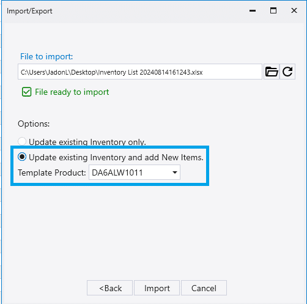Click the 'File to import:' heading
Image resolution: width=307 pixels, height=304 pixels.
(x=46, y=56)
